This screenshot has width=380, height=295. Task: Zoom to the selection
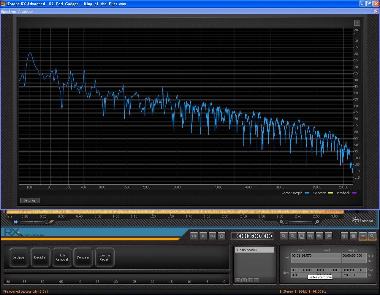point(311,236)
